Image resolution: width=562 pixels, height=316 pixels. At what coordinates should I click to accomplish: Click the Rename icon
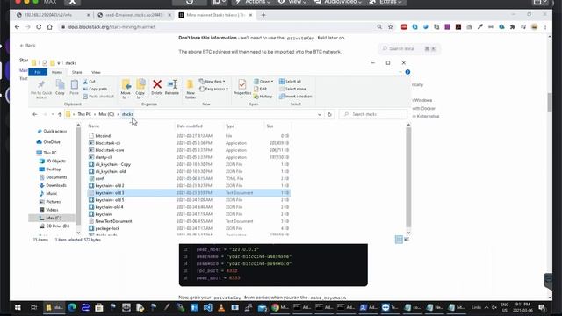point(172,84)
